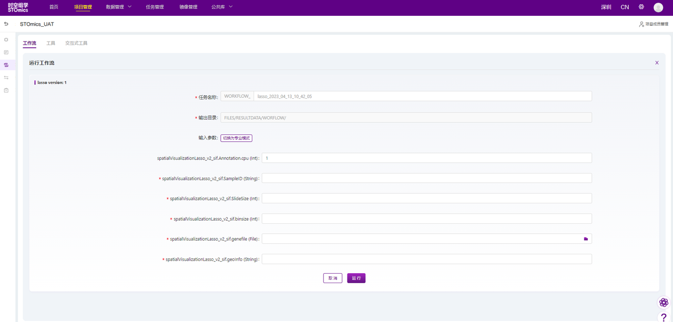Switch to the 交互式工具 tab
Image resolution: width=673 pixels, height=322 pixels.
coord(76,43)
